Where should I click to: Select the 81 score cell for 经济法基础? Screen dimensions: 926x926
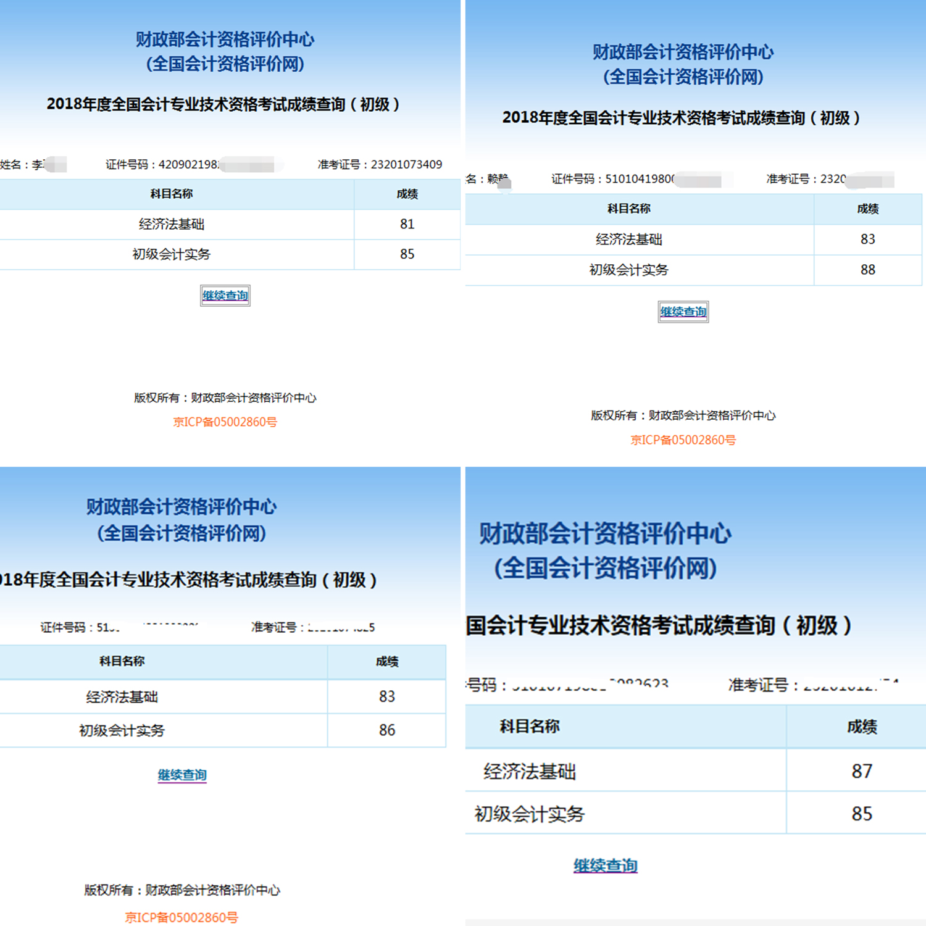pos(407,224)
